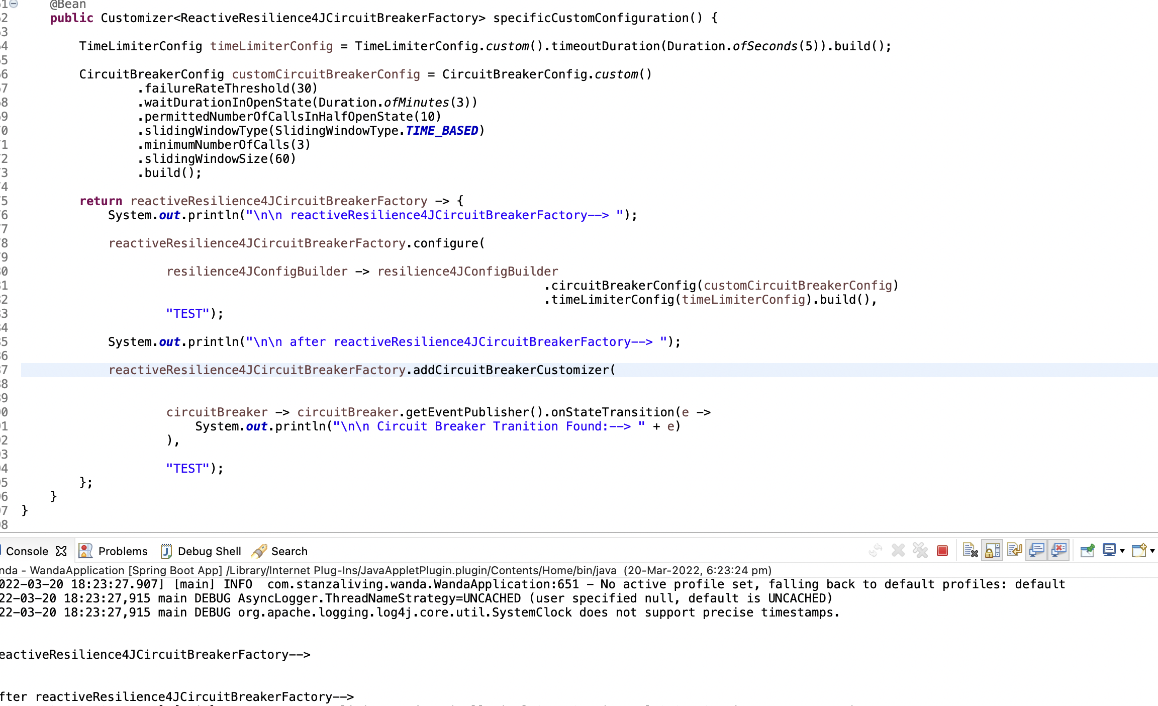Toggle Scroll Lock in the console
This screenshot has width=1158, height=706.
point(993,551)
